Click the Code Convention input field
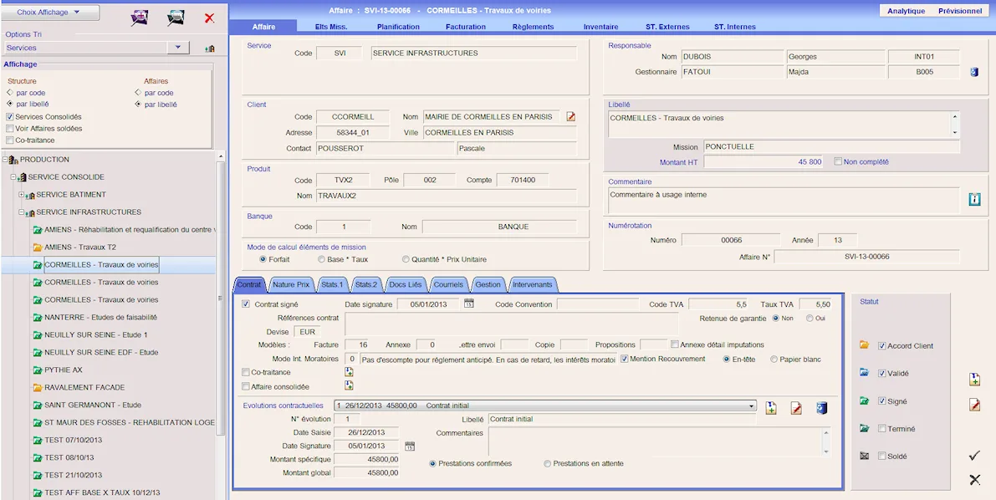This screenshot has width=996, height=500. click(598, 304)
